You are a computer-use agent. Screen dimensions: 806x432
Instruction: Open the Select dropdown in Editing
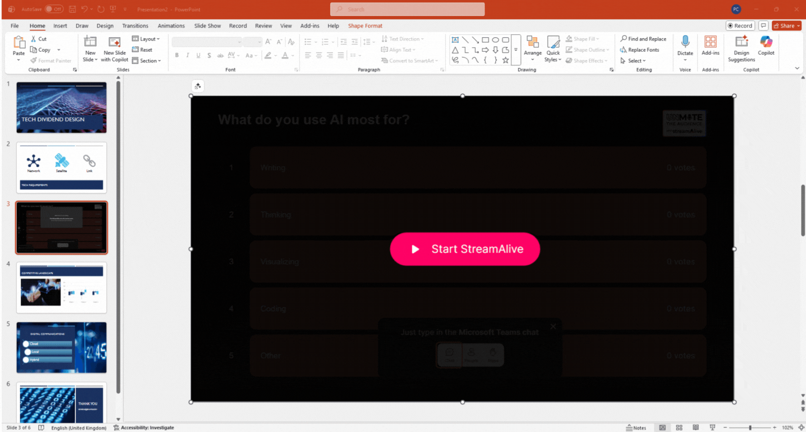[633, 61]
